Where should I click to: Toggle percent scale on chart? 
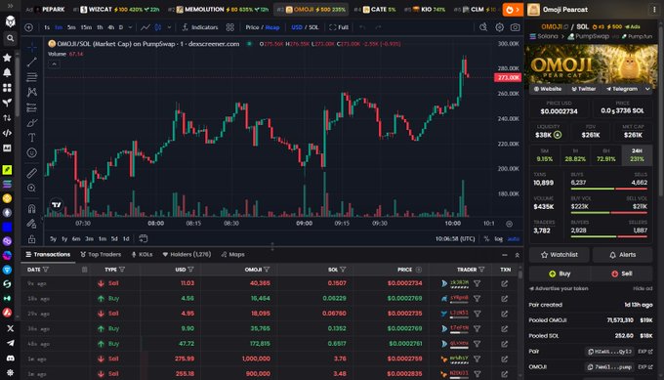[x=486, y=239]
